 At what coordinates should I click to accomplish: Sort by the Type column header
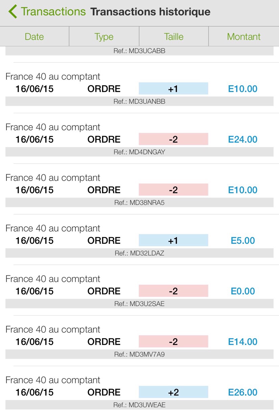point(104,37)
